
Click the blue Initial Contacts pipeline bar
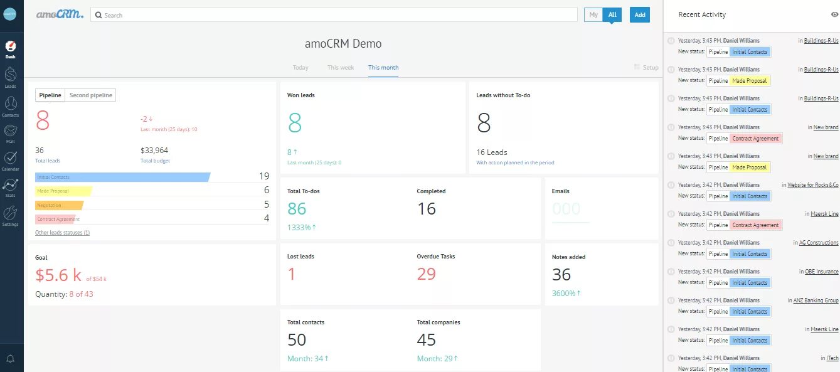(x=122, y=178)
